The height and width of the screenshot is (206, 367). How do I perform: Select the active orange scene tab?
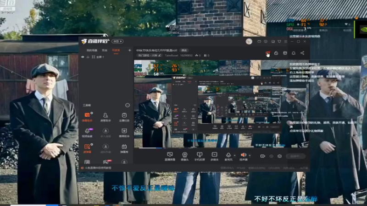116,50
